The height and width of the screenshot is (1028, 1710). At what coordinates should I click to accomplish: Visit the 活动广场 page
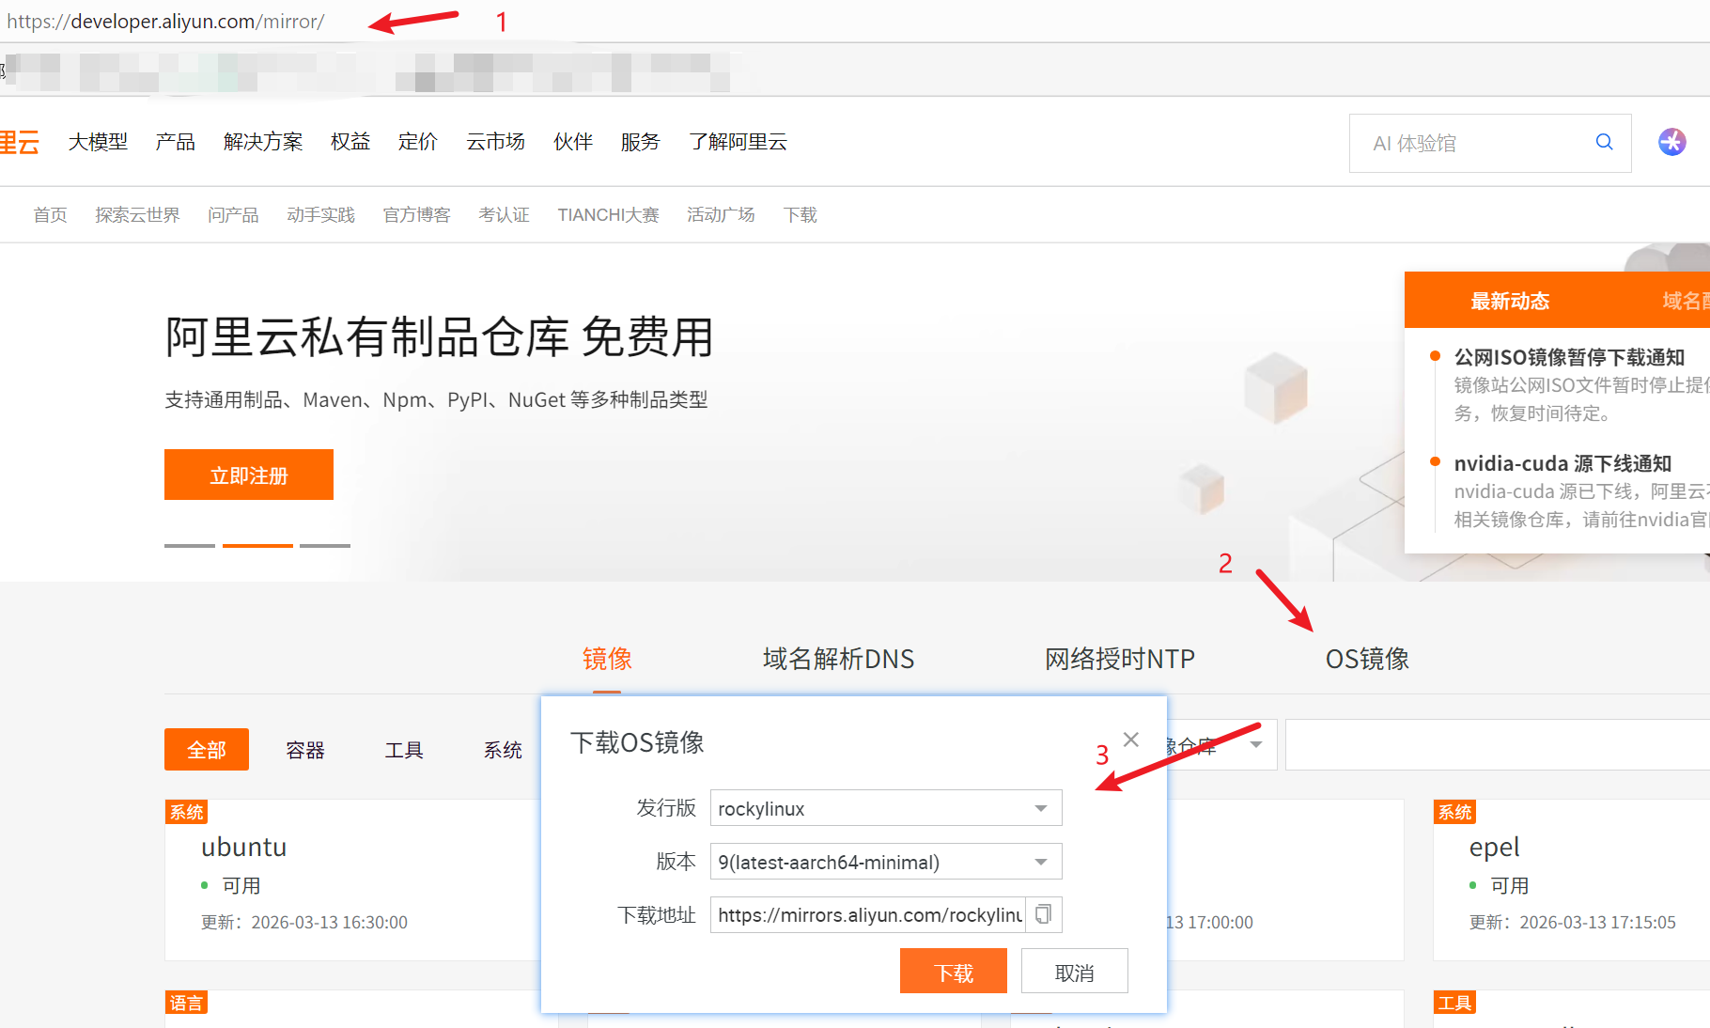[721, 215]
